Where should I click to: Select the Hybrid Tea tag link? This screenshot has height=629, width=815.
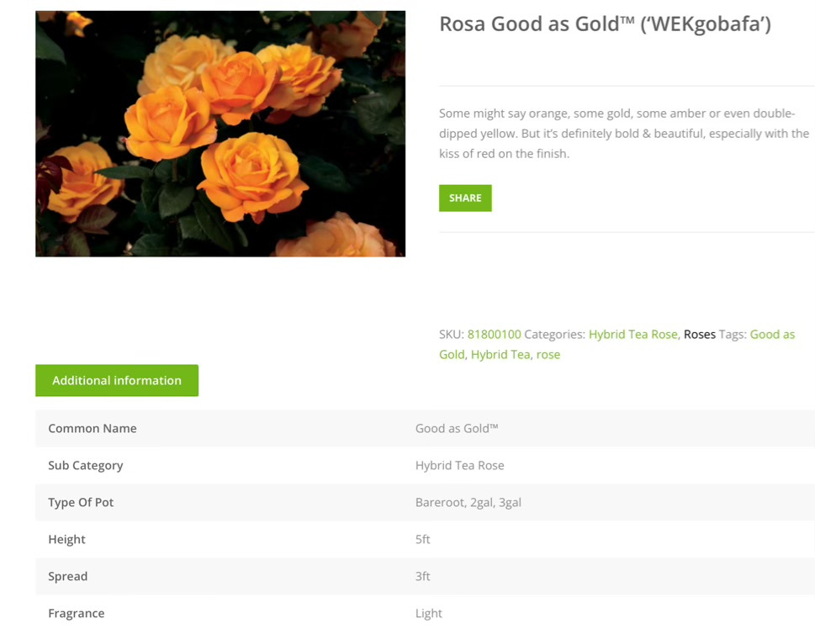tap(500, 354)
